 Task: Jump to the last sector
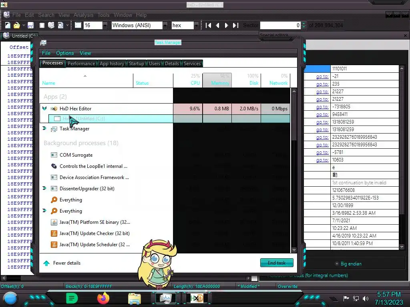[x=235, y=25]
